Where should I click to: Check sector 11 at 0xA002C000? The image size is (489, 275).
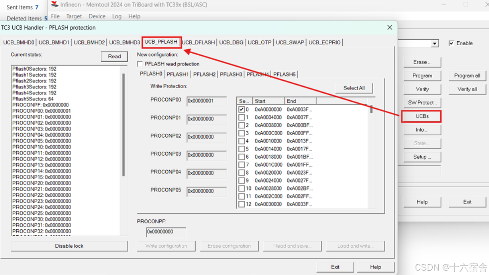pos(242,196)
